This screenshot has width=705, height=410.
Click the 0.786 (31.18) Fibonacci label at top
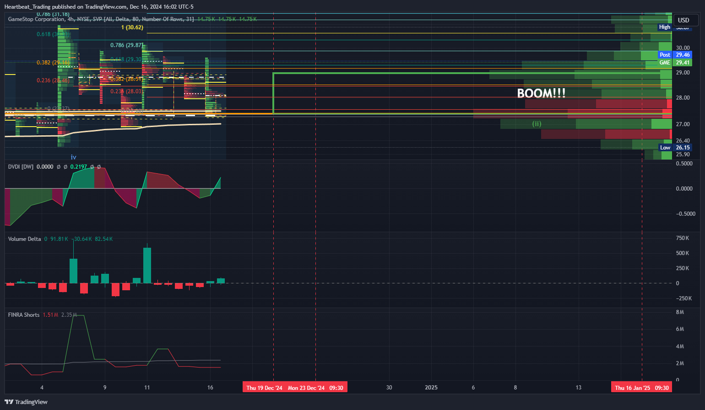click(x=53, y=15)
